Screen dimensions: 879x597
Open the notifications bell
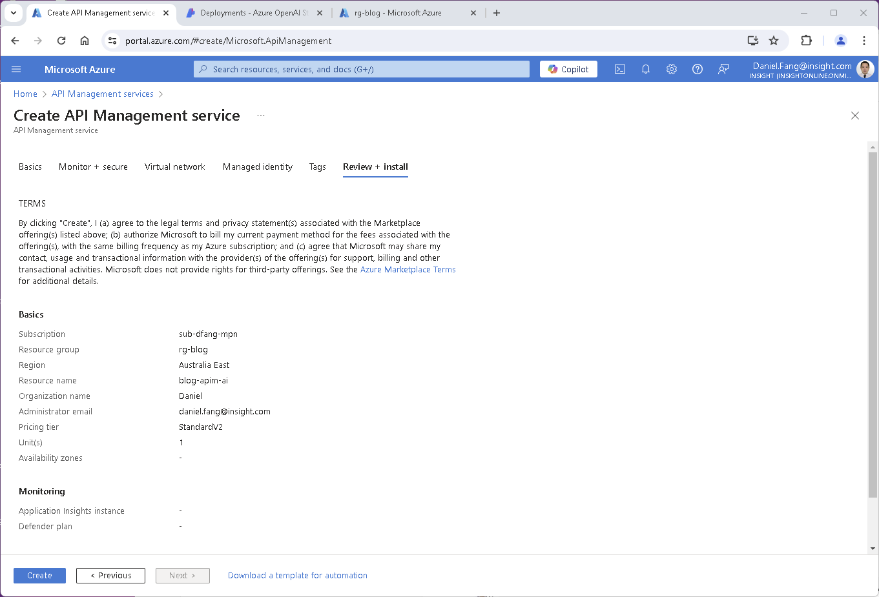coord(646,69)
